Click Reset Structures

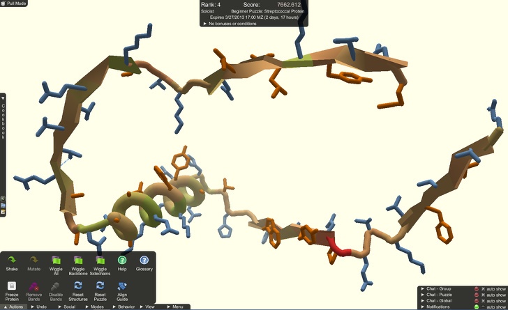77,286
